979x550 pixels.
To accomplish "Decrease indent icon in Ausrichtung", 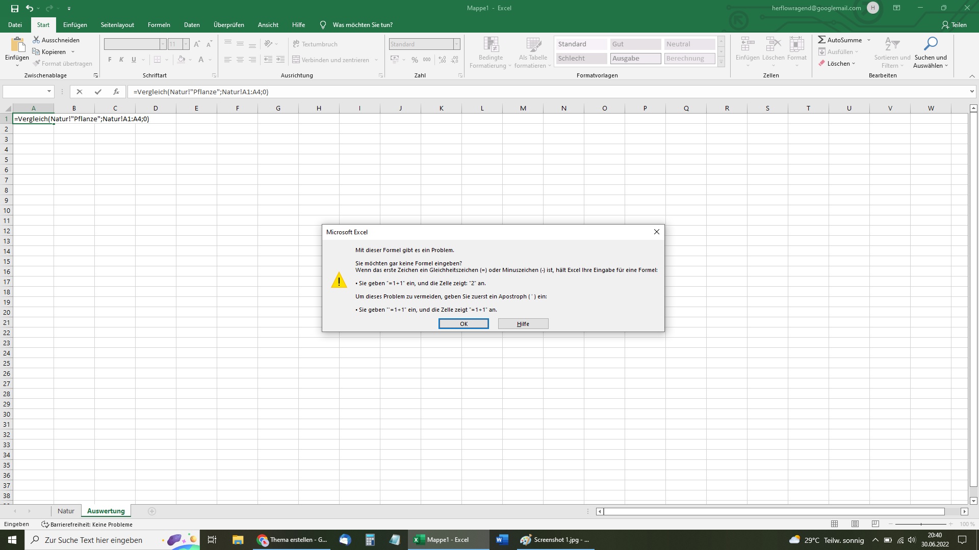I will point(268,60).
